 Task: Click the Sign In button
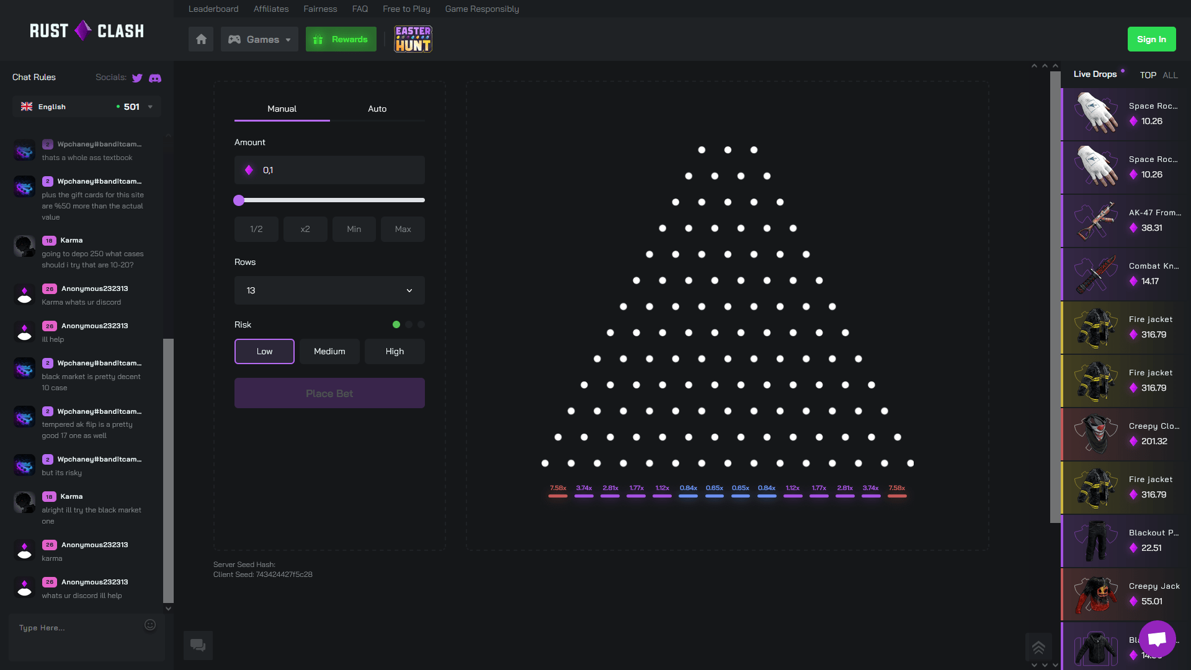tap(1151, 39)
